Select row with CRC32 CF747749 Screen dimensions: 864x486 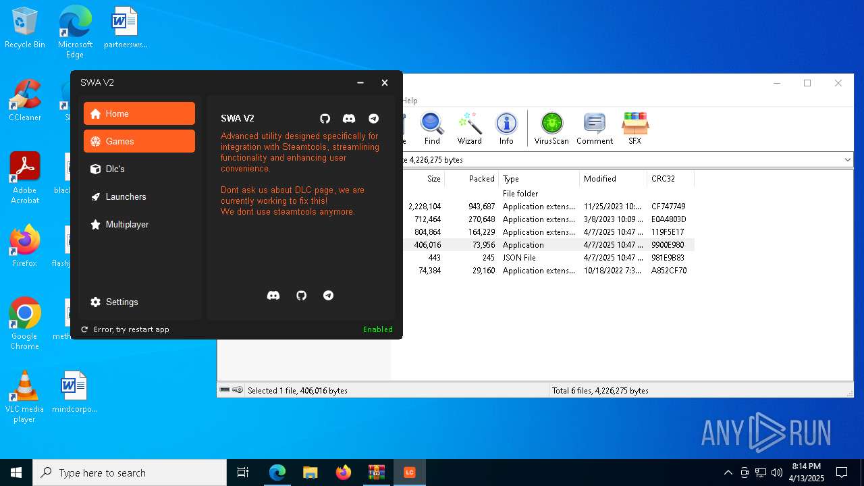pyautogui.click(x=549, y=207)
